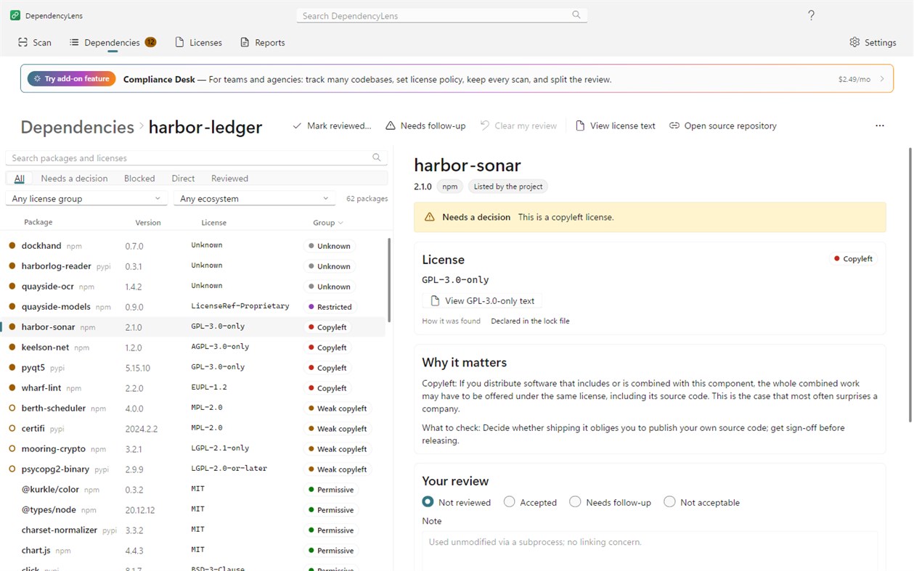914x571 pixels.
Task: Select the Accepted radio option
Action: click(x=510, y=502)
